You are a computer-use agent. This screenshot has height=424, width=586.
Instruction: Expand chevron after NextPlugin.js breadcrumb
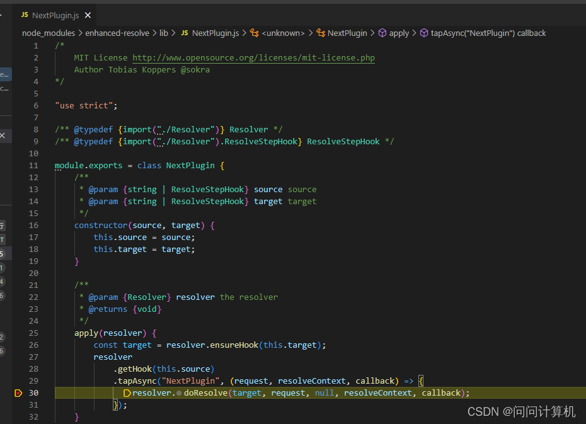[244, 33]
